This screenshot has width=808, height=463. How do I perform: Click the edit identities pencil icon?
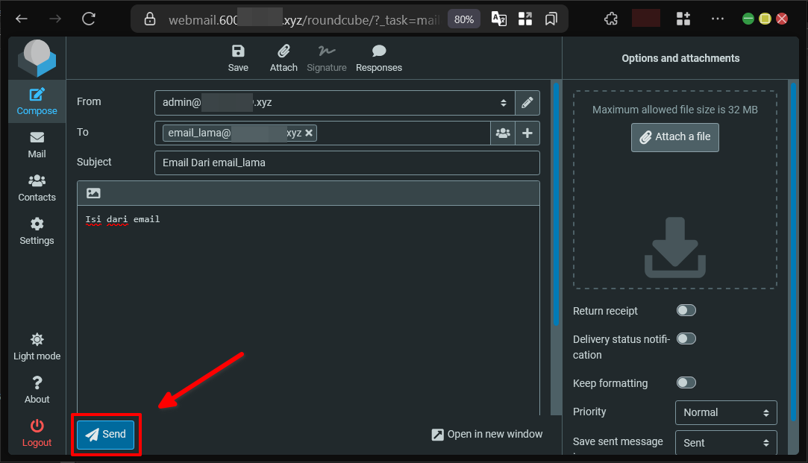[x=527, y=102]
